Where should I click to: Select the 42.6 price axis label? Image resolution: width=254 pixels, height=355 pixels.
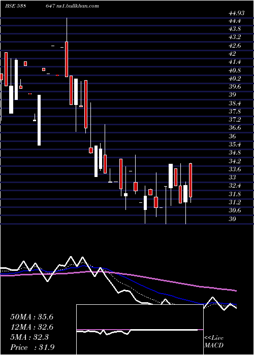[x=235, y=46]
